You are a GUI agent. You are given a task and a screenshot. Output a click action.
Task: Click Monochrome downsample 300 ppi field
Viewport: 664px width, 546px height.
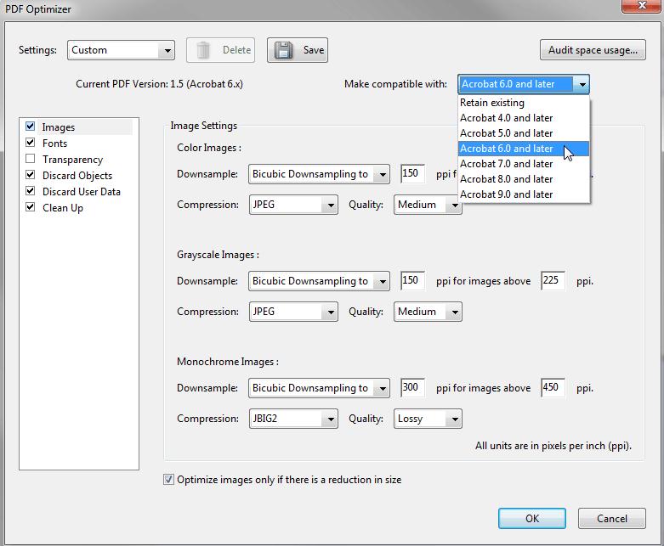point(413,388)
